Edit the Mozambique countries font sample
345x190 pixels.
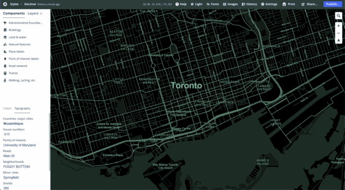[x=13, y=124]
